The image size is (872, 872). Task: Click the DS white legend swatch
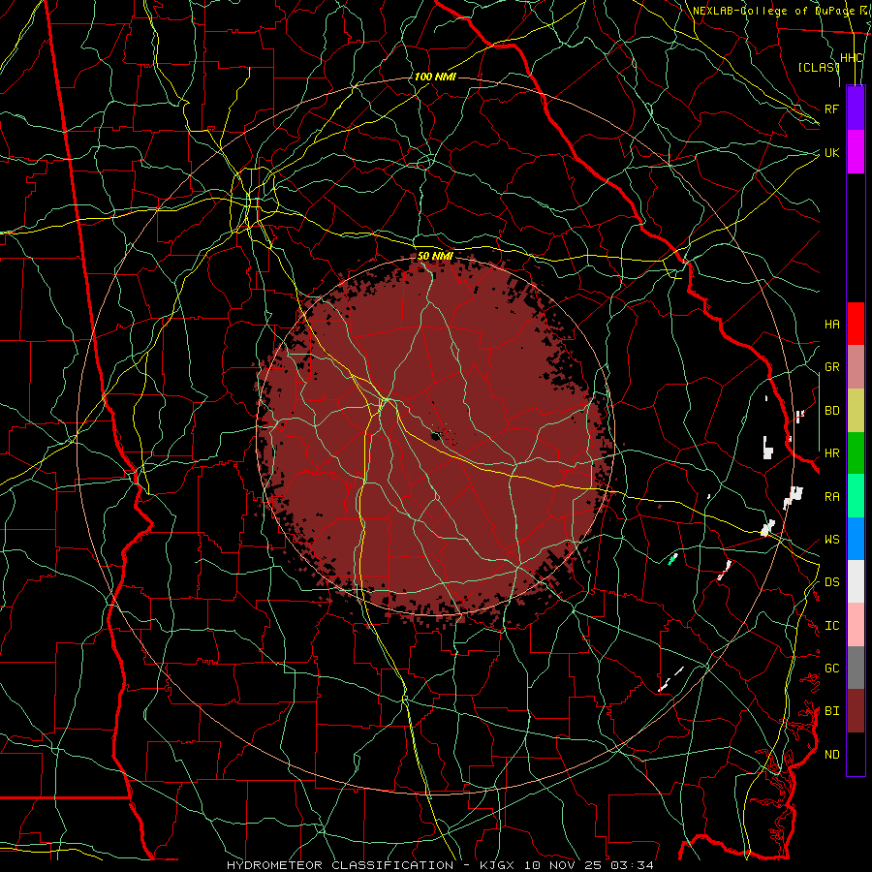856,581
